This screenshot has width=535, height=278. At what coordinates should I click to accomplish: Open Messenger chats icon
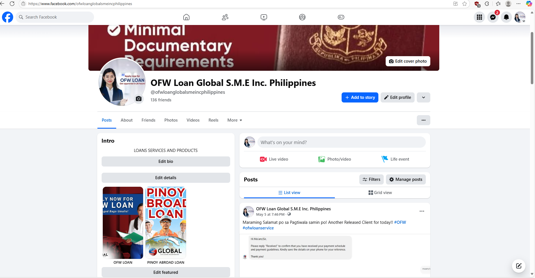pos(493,17)
